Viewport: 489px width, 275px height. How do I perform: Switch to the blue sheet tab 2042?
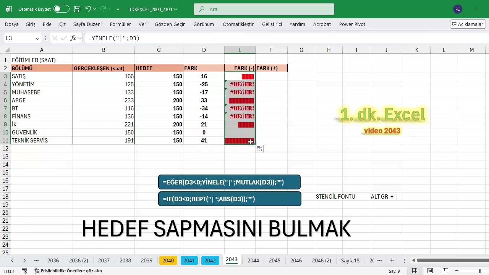(210, 260)
